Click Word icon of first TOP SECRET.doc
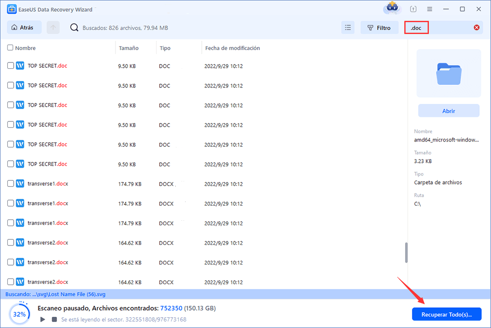This screenshot has width=491, height=328. click(20, 65)
